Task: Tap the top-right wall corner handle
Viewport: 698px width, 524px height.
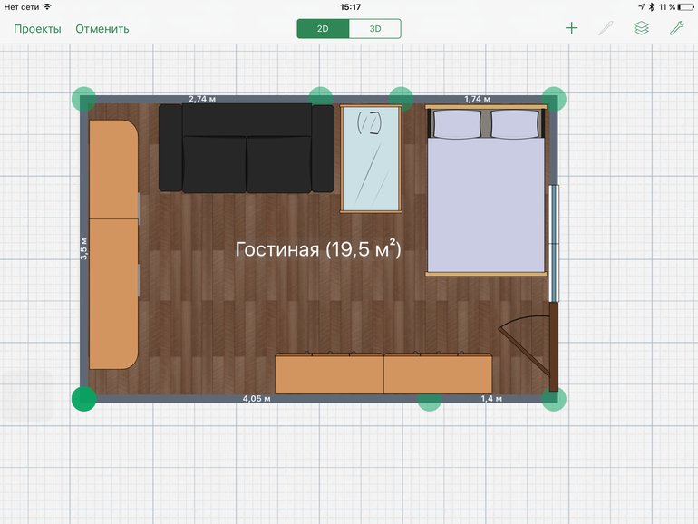Action: click(x=554, y=99)
